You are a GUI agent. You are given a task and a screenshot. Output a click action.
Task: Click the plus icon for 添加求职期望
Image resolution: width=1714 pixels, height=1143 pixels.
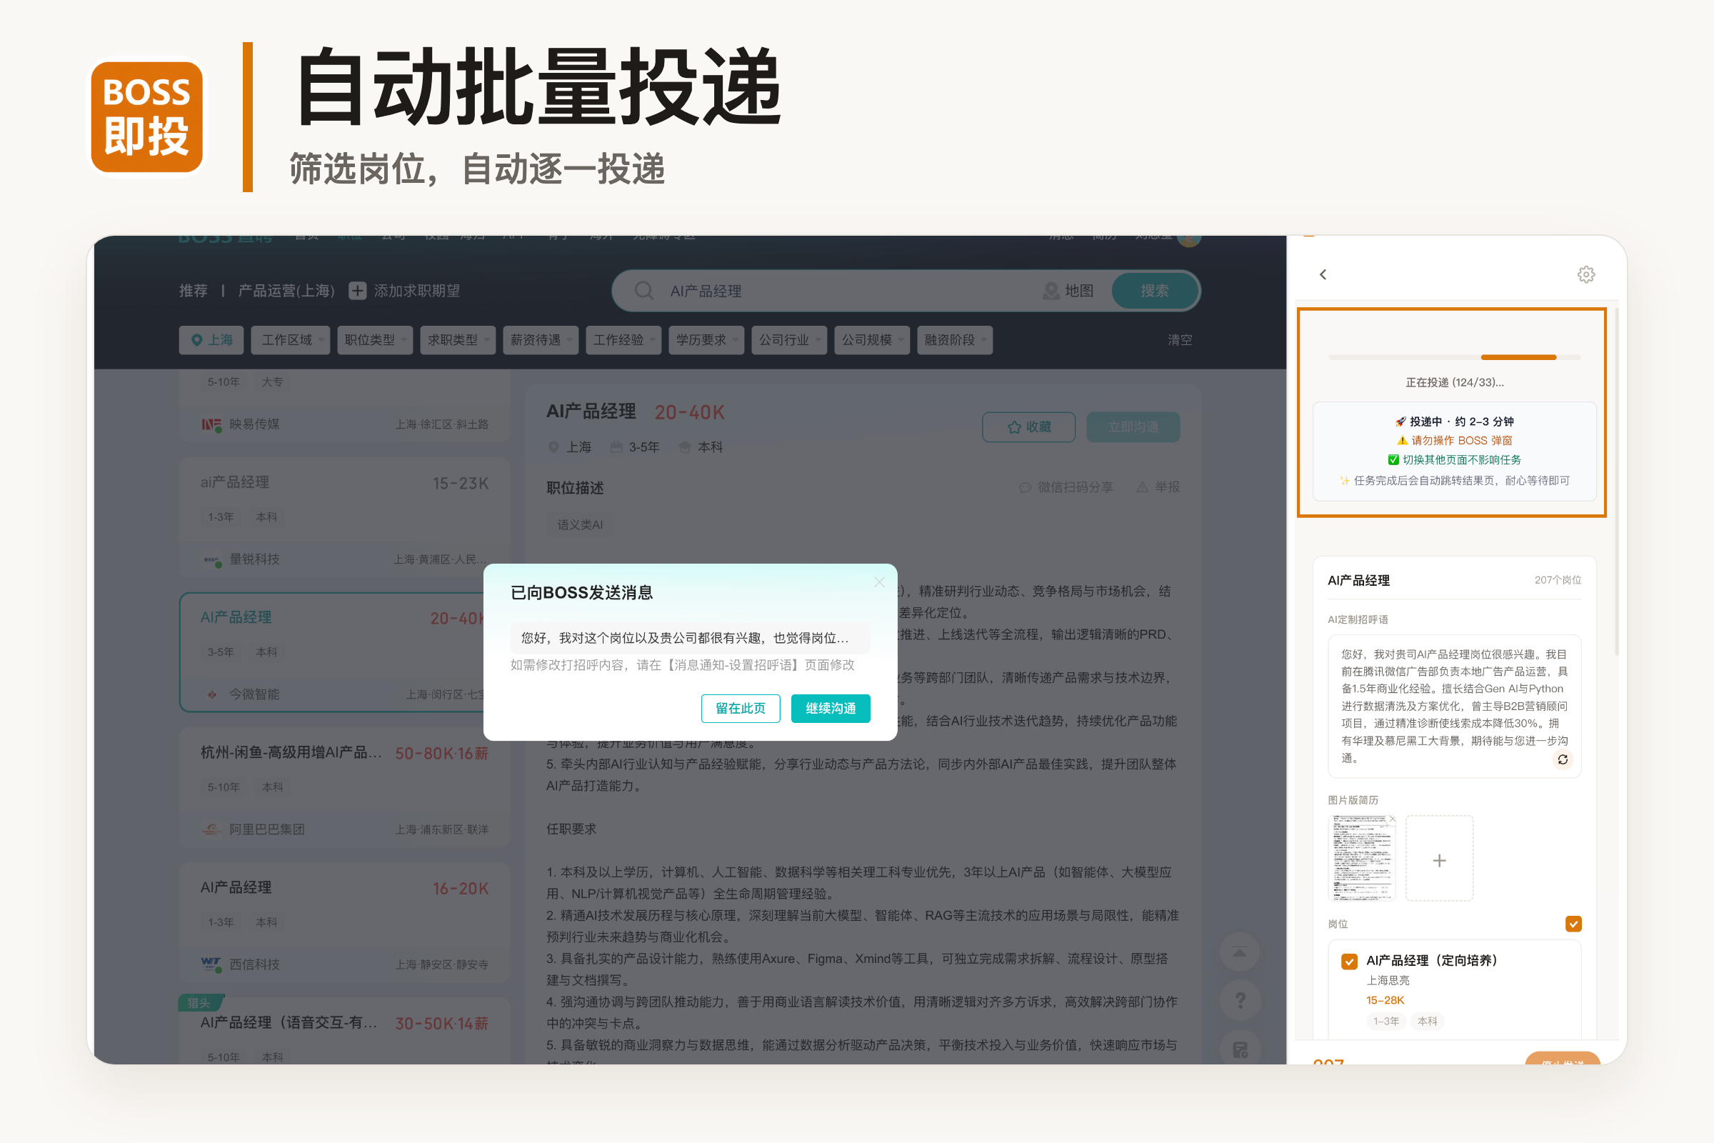[357, 291]
